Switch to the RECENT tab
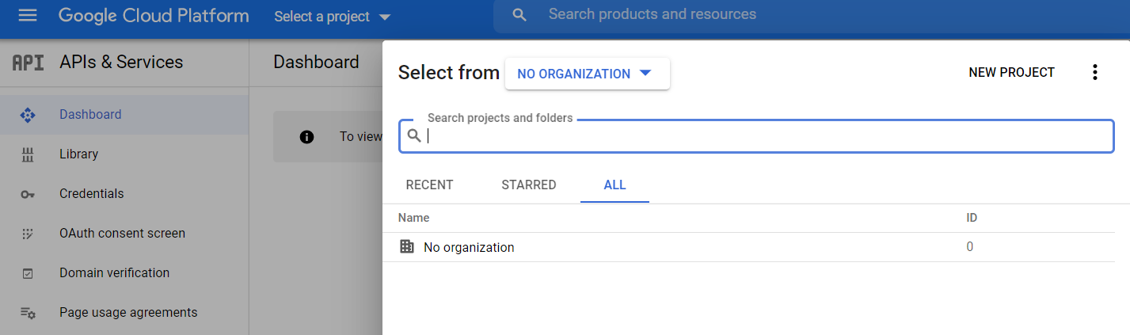1130x335 pixels. pyautogui.click(x=429, y=185)
